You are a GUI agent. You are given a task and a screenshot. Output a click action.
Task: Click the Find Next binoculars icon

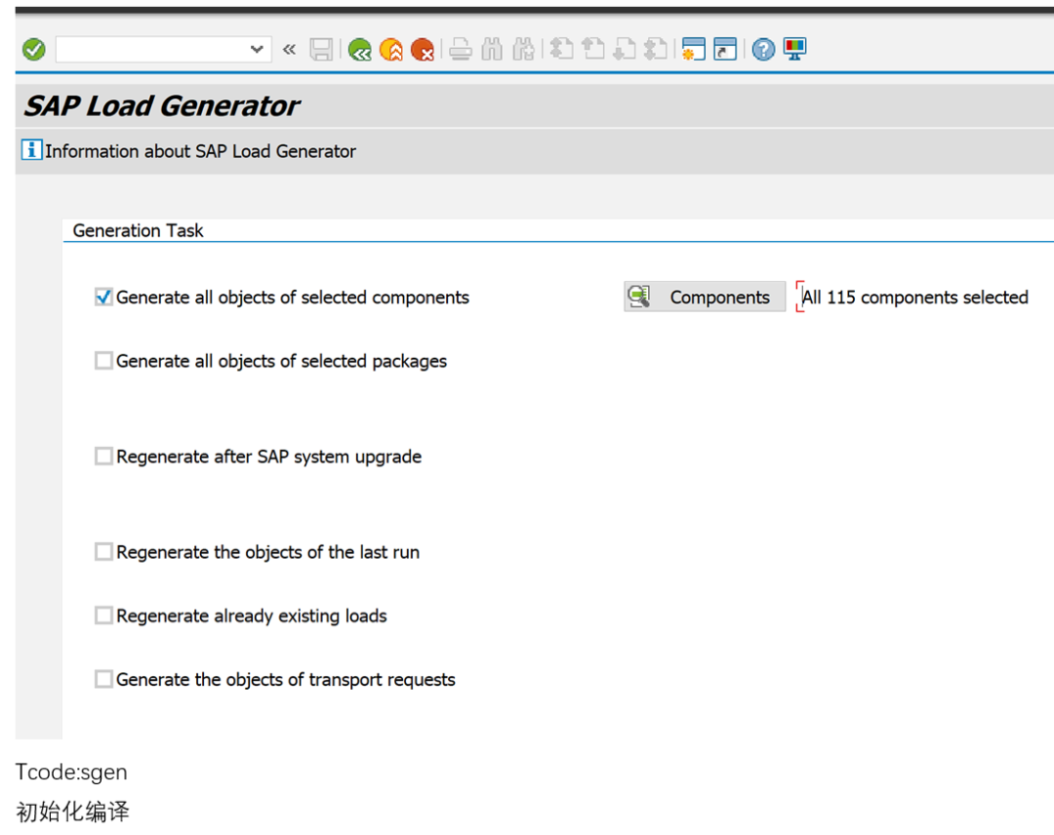[524, 49]
